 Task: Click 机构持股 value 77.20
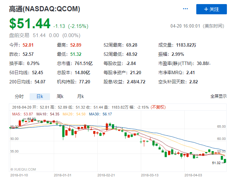click(x=84, y=82)
